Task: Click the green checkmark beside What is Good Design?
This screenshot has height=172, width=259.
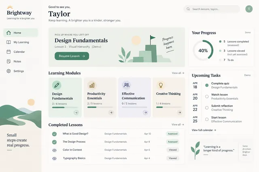Action: coord(54,134)
